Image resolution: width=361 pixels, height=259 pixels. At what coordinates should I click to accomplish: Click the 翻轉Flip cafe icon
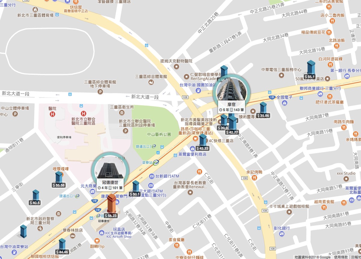pos(97,241)
